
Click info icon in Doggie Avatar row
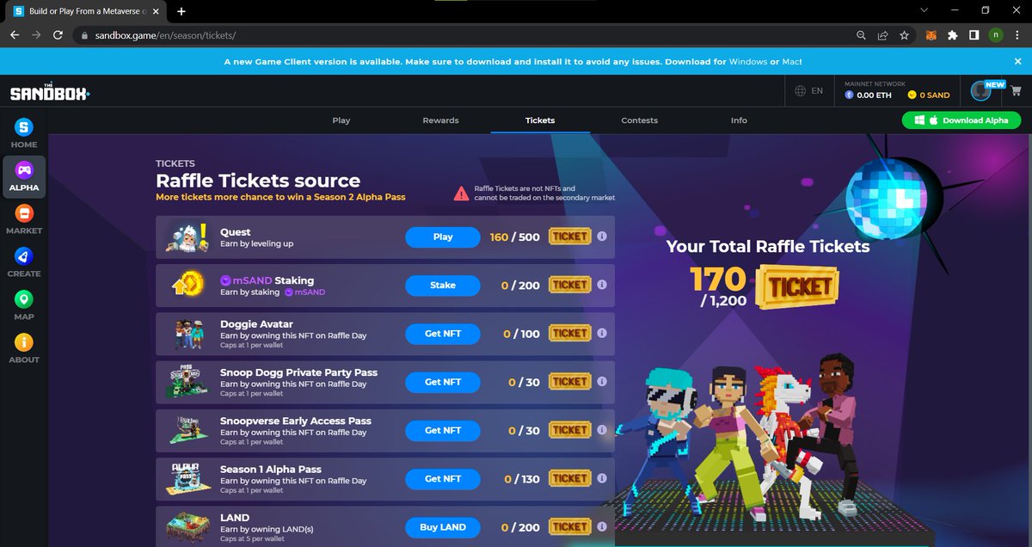pos(602,333)
